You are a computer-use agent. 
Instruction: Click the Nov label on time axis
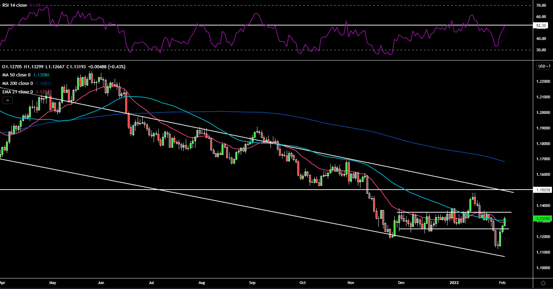pyautogui.click(x=351, y=283)
